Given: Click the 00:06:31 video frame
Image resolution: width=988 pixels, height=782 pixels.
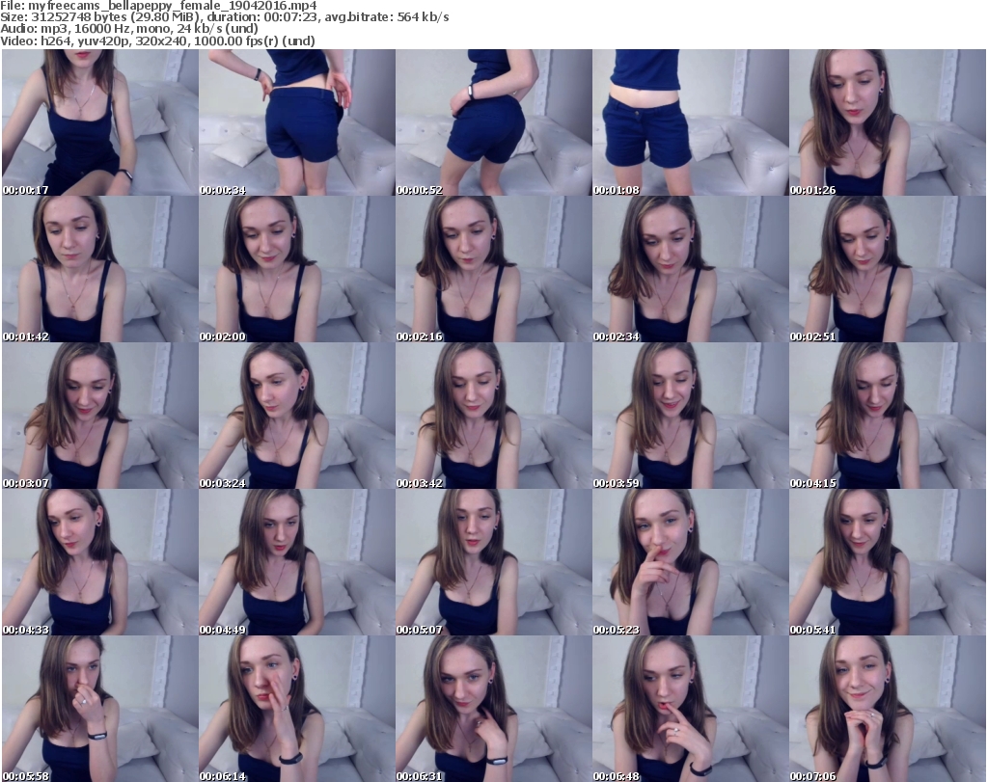Looking at the screenshot, I should (493, 709).
